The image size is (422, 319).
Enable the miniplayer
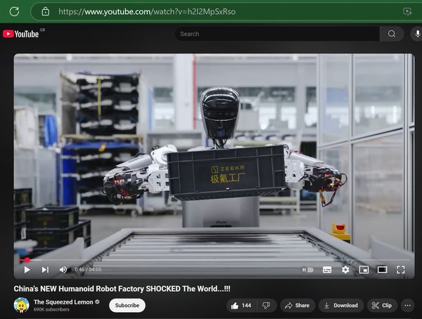coord(364,270)
